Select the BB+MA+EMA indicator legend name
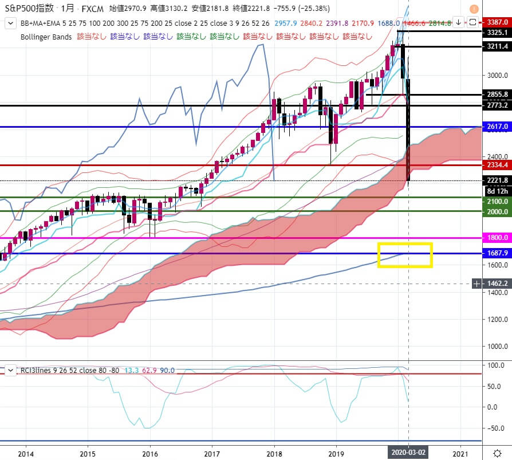512x460 pixels. pos(40,23)
